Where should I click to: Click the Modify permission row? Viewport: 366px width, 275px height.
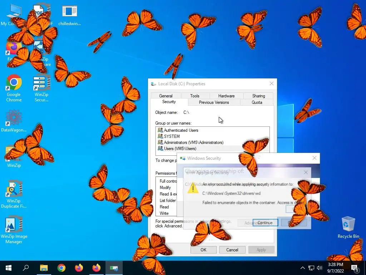click(165, 188)
